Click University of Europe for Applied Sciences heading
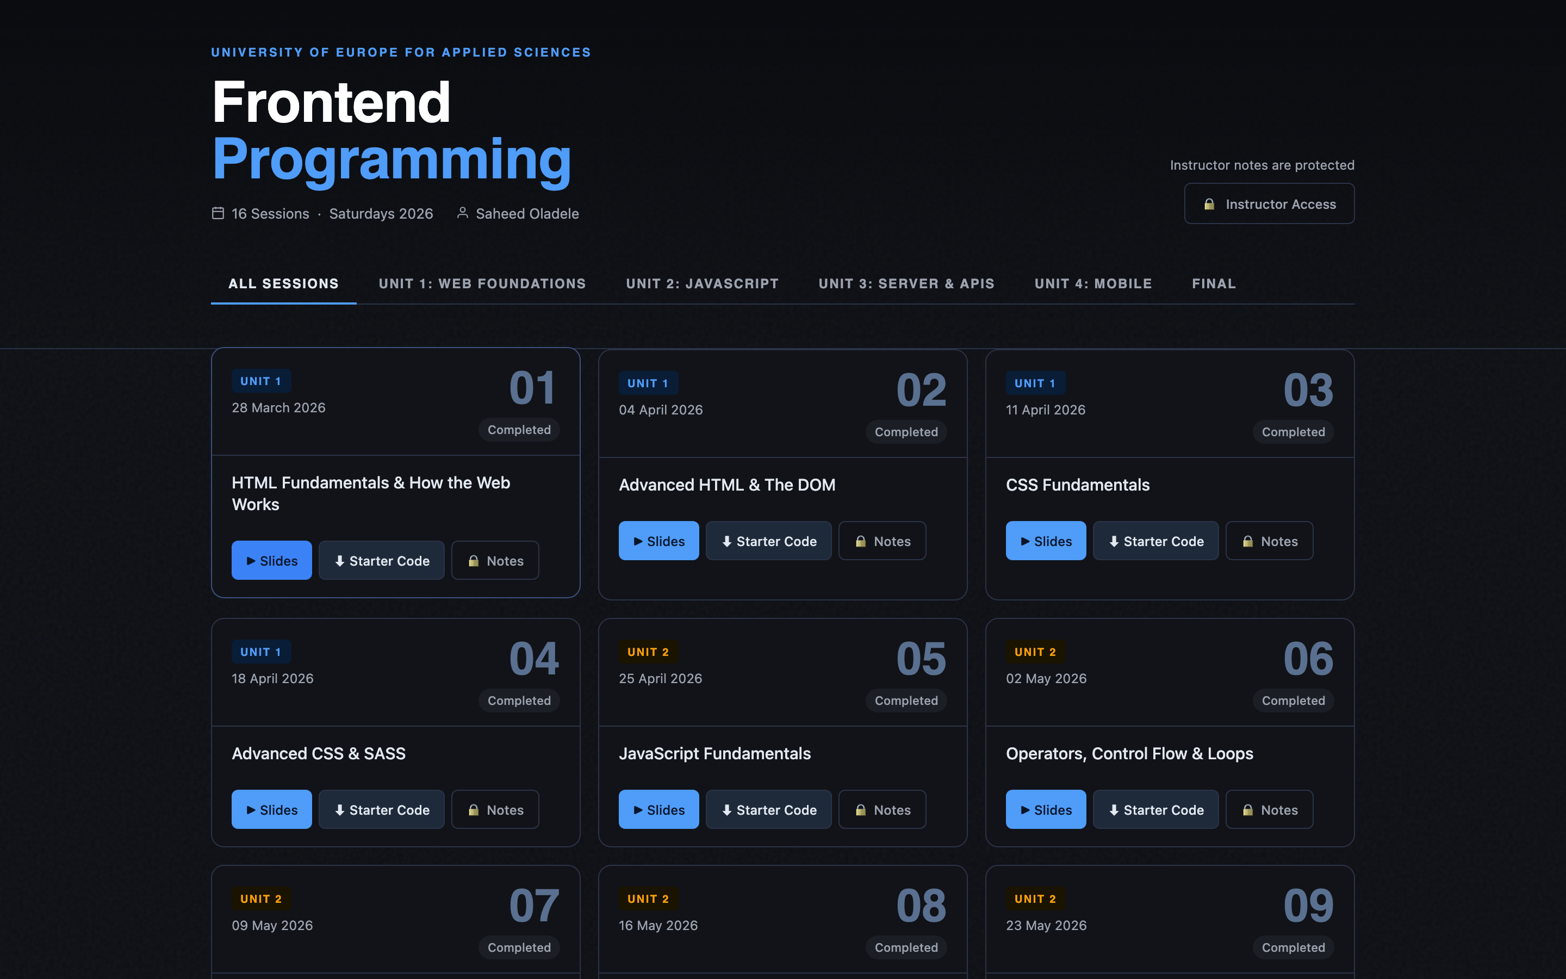 [x=401, y=52]
